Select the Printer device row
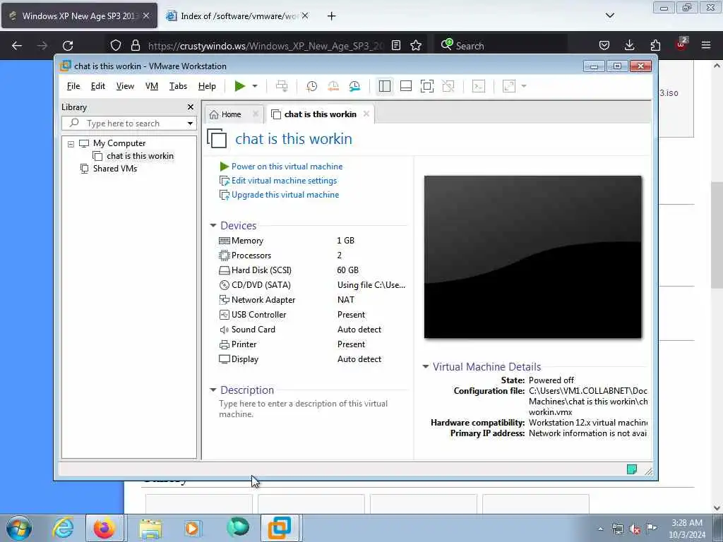The height and width of the screenshot is (542, 723). click(312, 344)
